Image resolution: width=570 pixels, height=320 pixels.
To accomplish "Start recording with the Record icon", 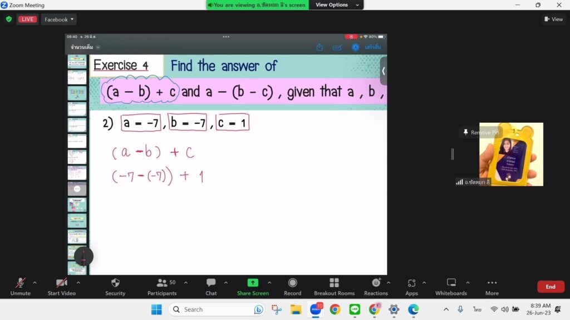I will (292, 283).
